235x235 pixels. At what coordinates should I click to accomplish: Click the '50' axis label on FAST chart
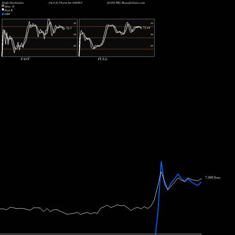(x=75, y=34)
